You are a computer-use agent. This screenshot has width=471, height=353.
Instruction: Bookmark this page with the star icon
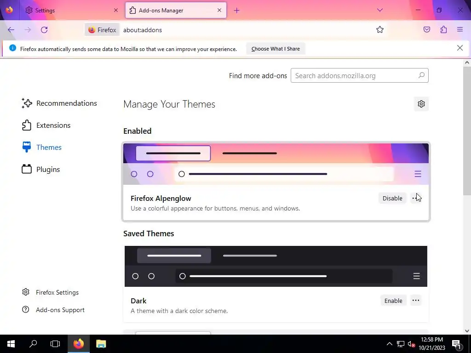pyautogui.click(x=379, y=30)
